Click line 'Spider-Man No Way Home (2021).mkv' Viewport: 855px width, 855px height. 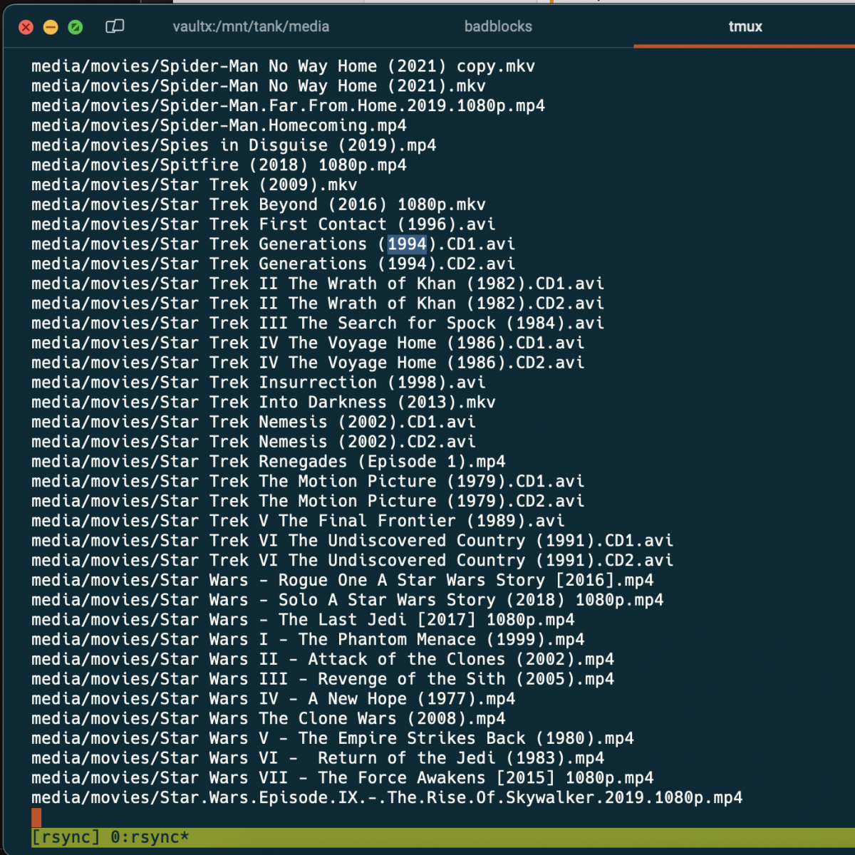(259, 86)
